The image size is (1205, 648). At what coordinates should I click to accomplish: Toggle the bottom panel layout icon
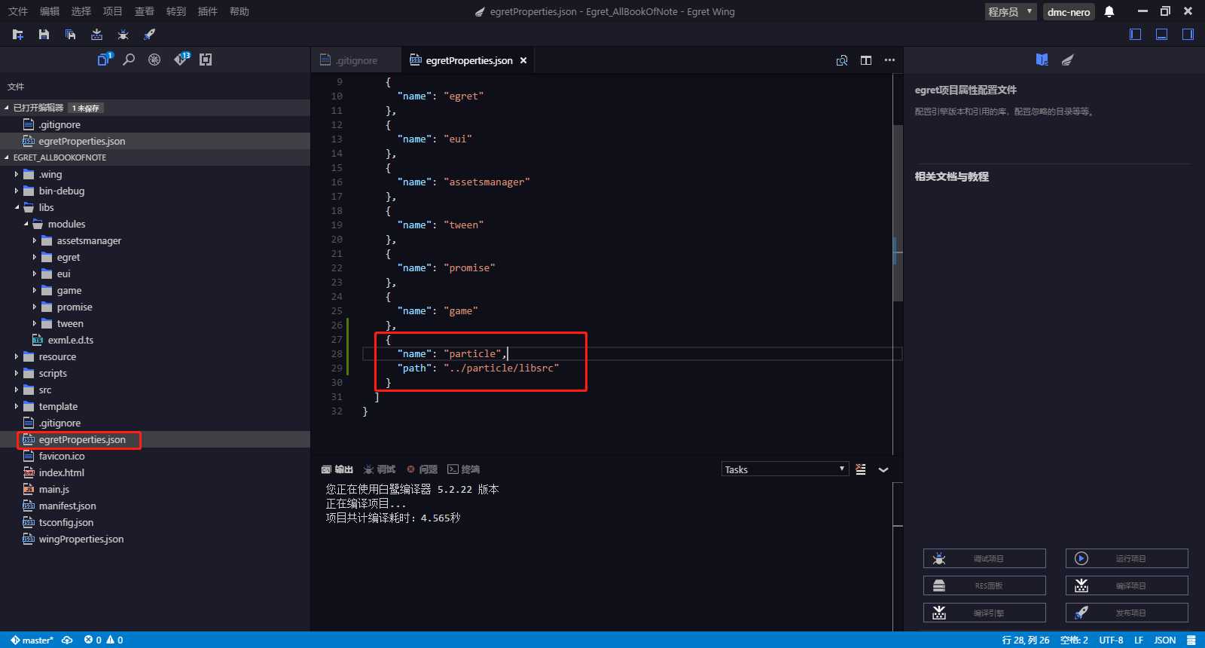[1162, 35]
